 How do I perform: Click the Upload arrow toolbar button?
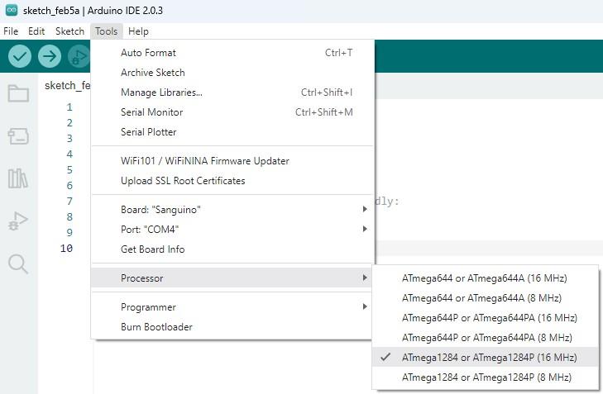pos(50,56)
